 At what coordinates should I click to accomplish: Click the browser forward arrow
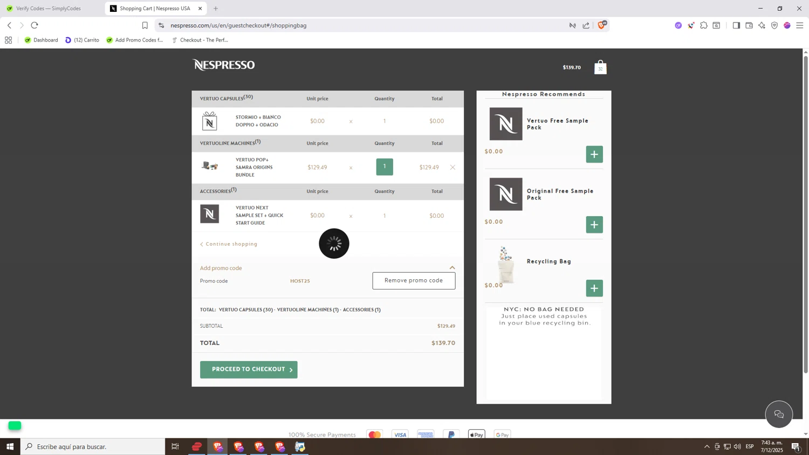(22, 25)
